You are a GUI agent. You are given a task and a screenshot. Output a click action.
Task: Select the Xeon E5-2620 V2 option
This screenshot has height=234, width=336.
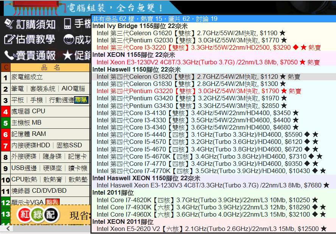(x=212, y=229)
